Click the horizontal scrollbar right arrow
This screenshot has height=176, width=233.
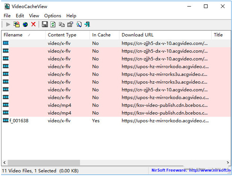tap(228, 163)
